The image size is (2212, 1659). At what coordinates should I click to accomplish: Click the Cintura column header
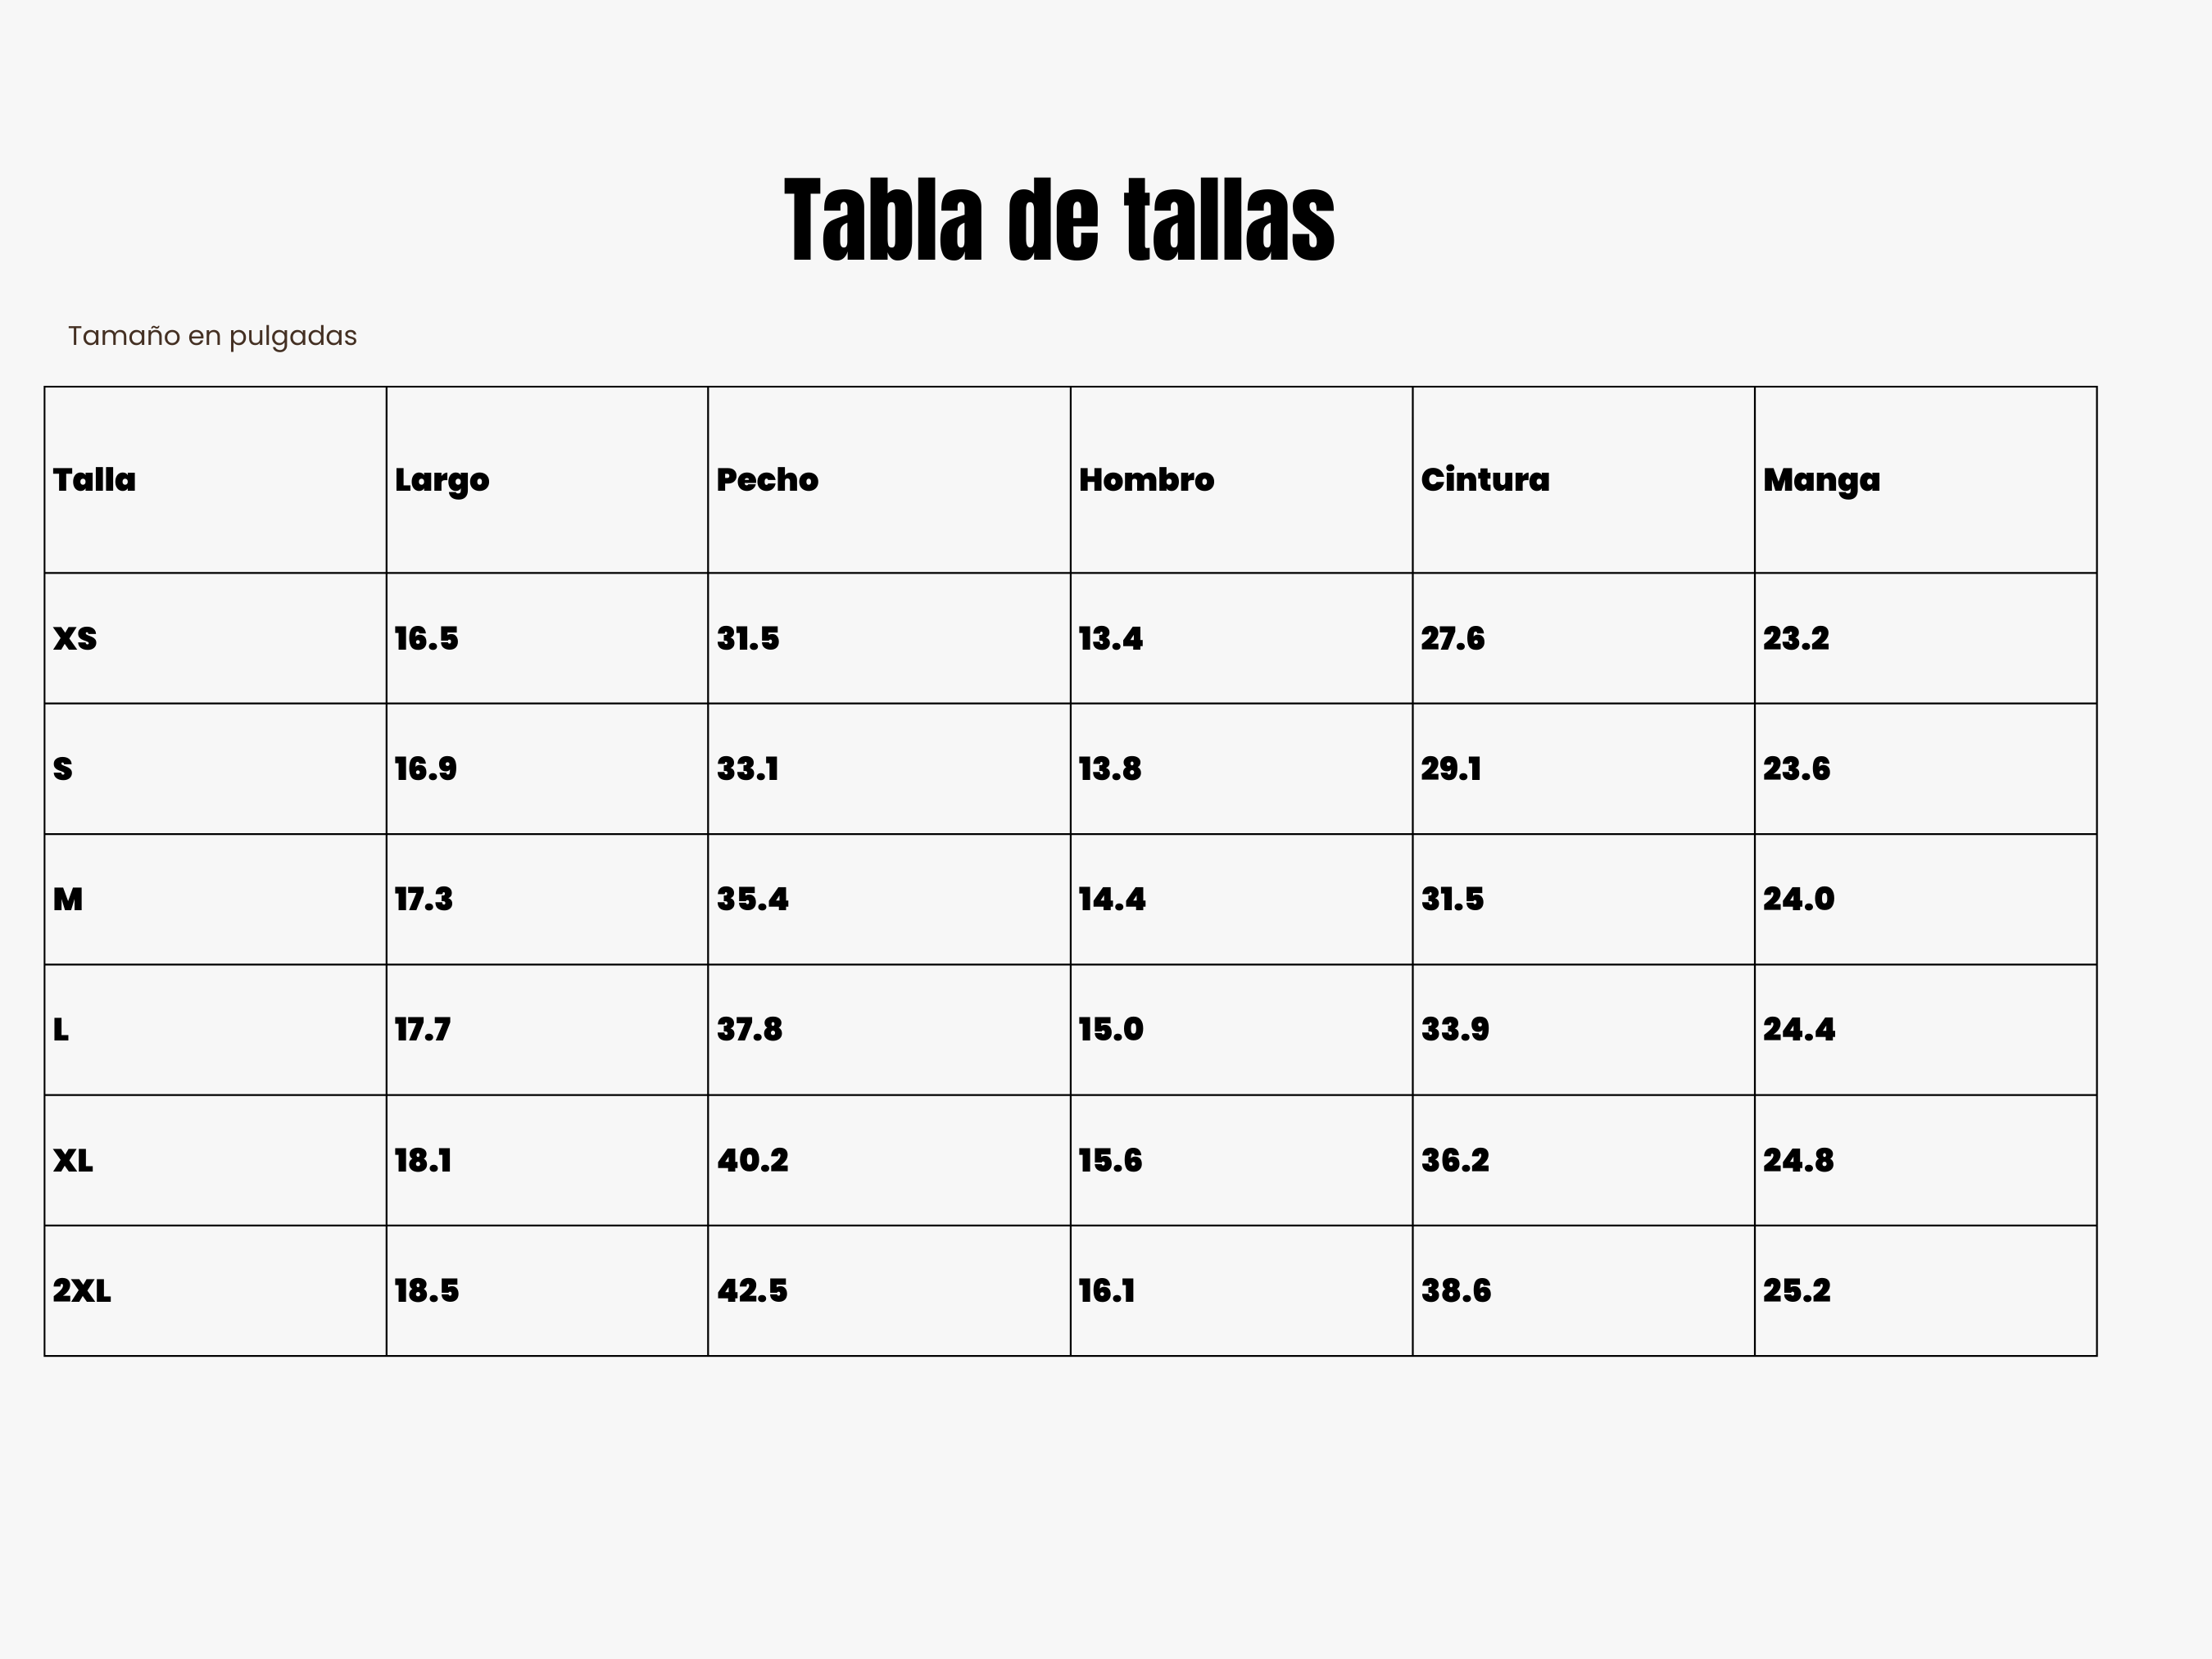(x=1485, y=480)
